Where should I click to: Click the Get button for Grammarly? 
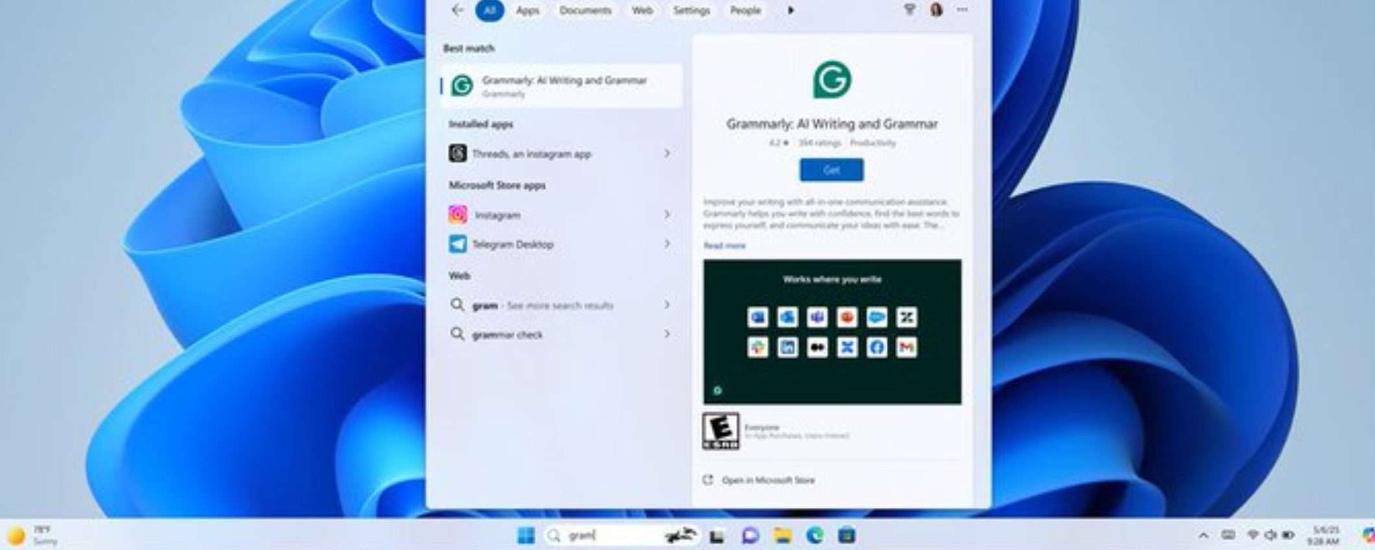[831, 170]
